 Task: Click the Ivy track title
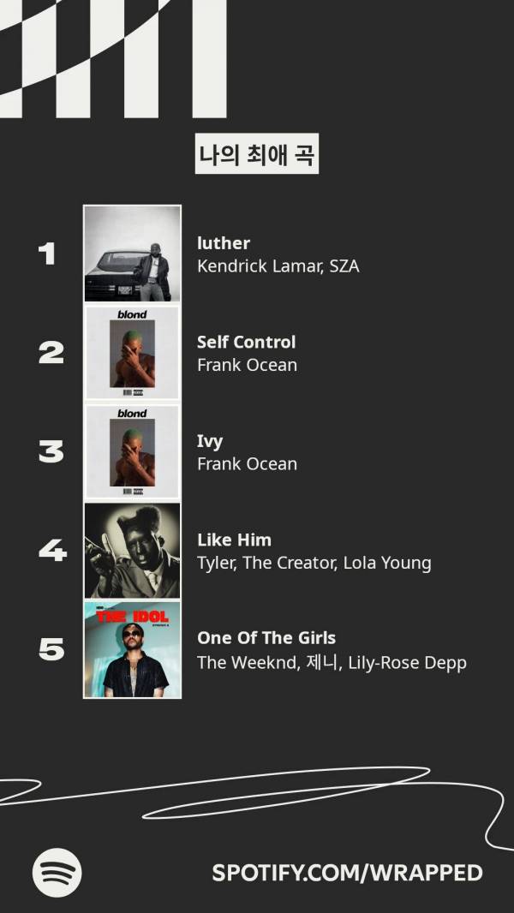[x=210, y=441]
